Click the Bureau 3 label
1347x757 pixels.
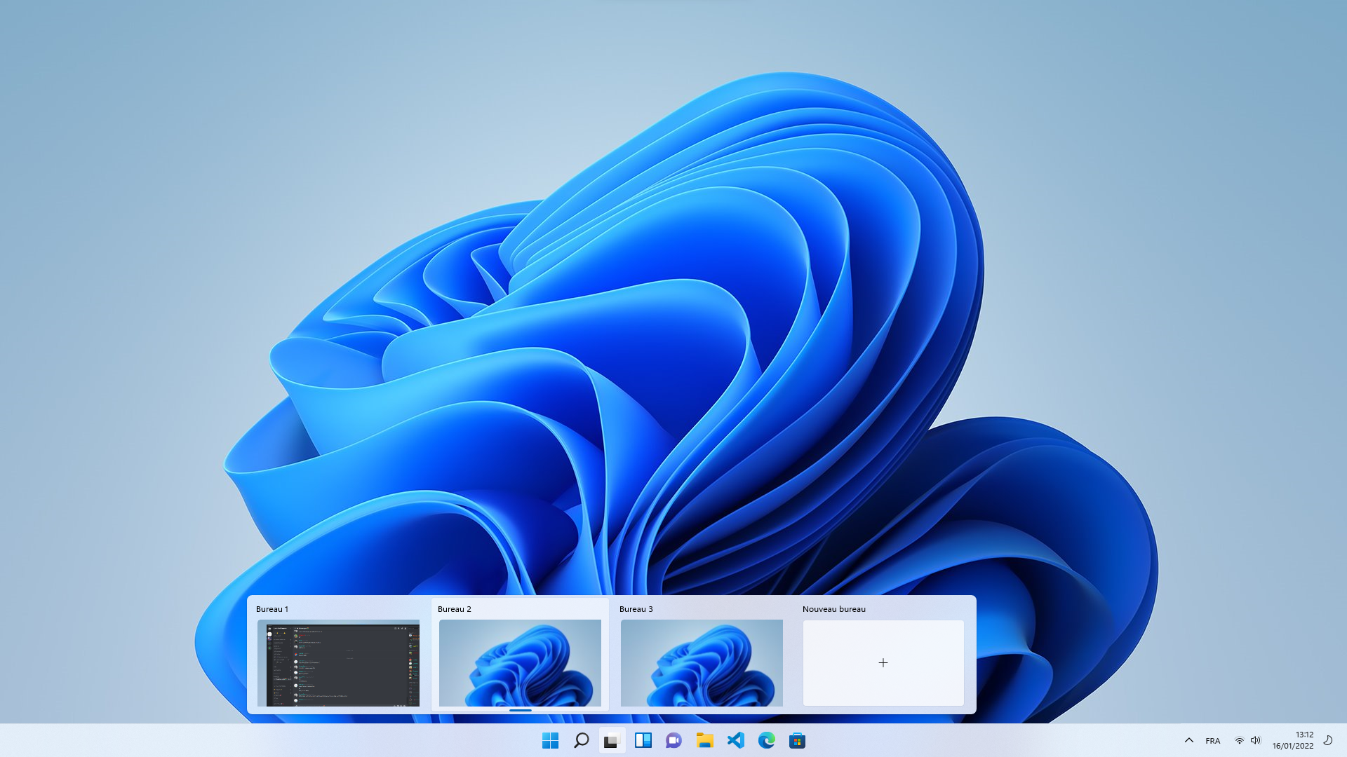(x=636, y=609)
